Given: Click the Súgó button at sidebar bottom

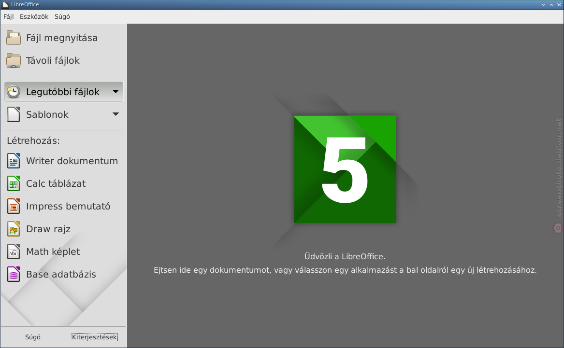Looking at the screenshot, I should point(33,337).
